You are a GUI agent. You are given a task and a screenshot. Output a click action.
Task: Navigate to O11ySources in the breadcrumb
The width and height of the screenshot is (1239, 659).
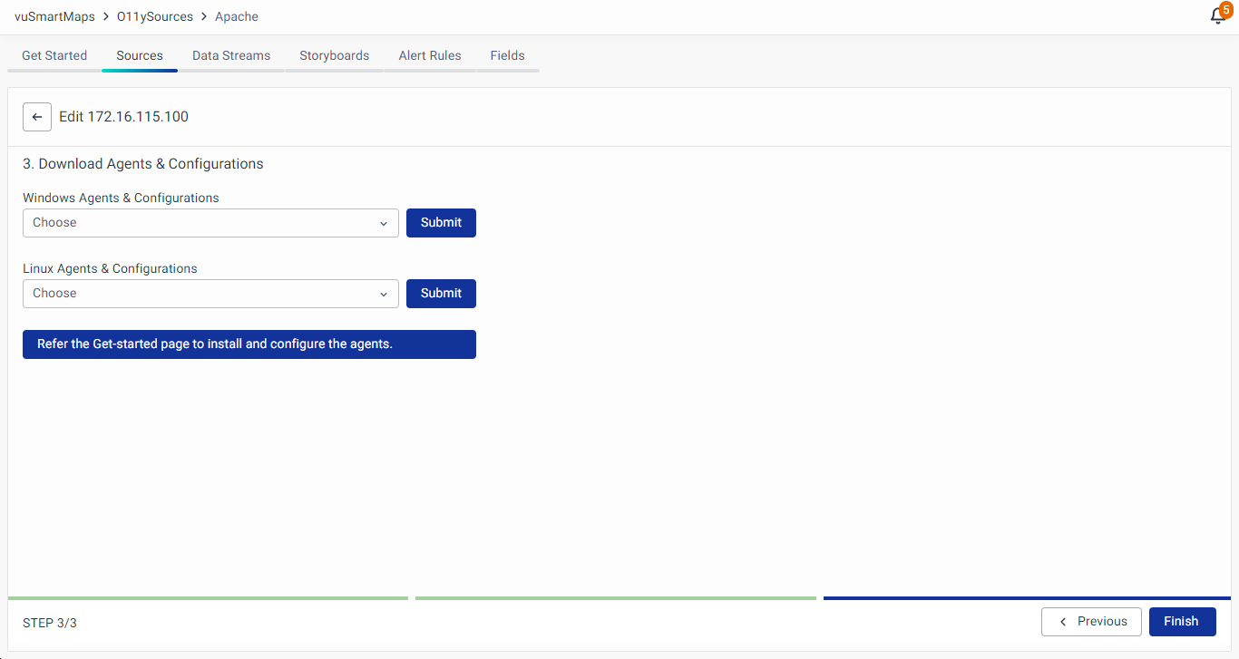pyautogui.click(x=155, y=16)
